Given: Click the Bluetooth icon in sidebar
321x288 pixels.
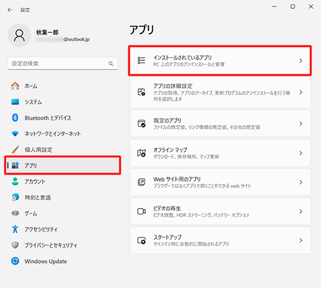Looking at the screenshot, I should pos(15,117).
